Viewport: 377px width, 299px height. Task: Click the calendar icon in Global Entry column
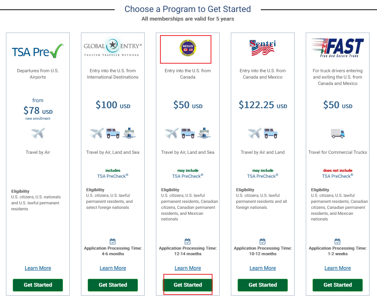[x=113, y=241]
